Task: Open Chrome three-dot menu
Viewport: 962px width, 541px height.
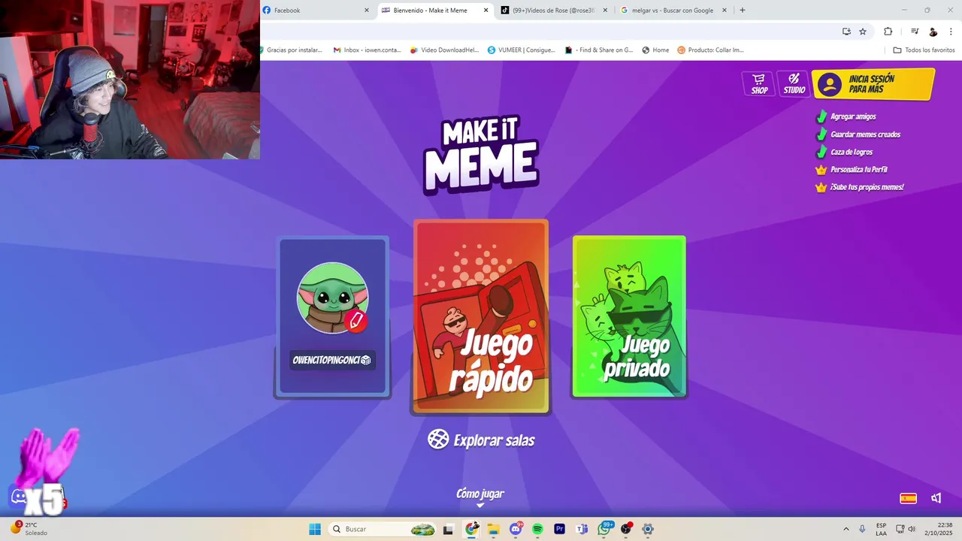Action: point(951,32)
